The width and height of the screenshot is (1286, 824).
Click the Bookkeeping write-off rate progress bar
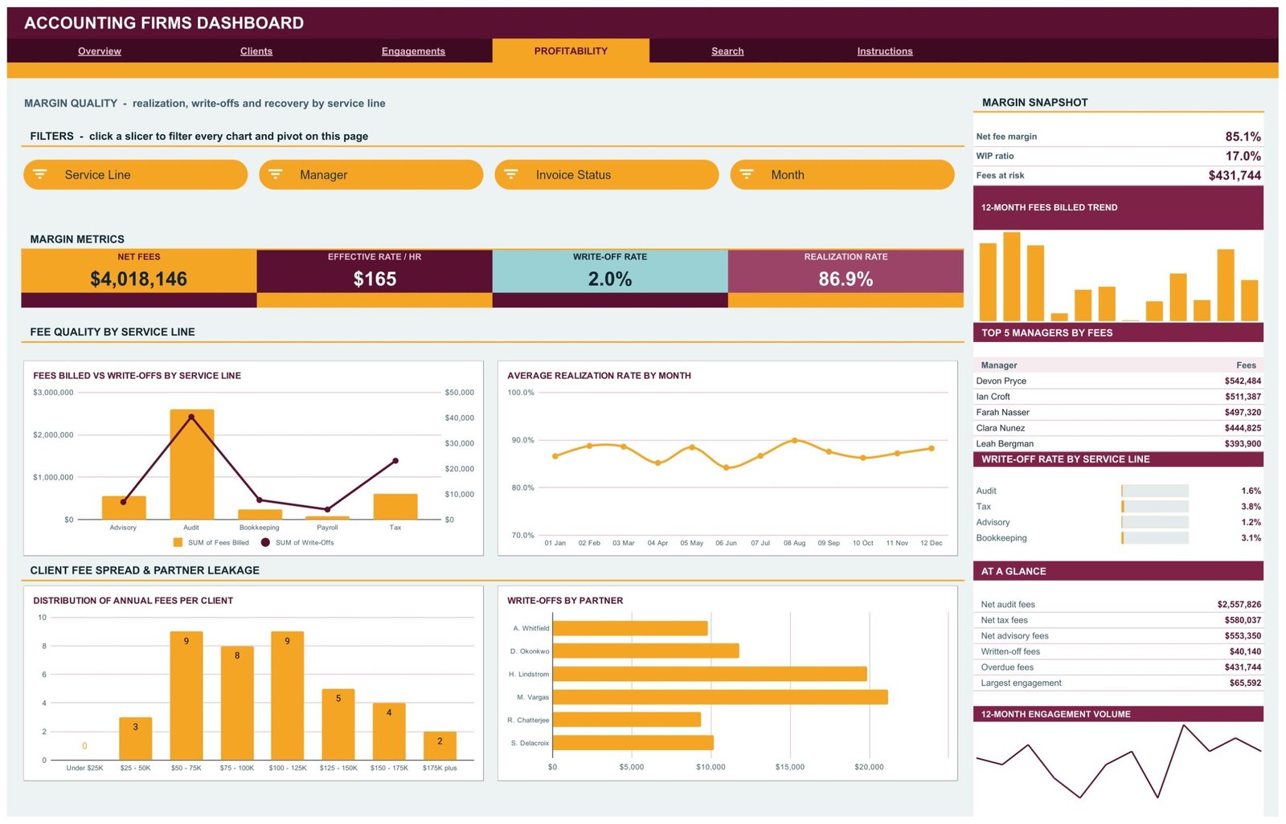[1155, 538]
